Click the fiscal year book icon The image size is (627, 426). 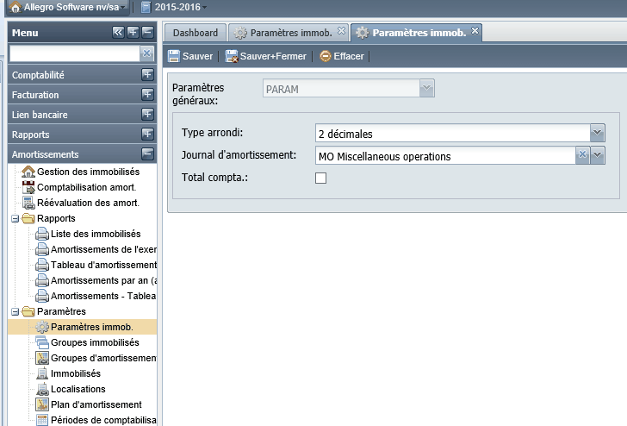146,7
